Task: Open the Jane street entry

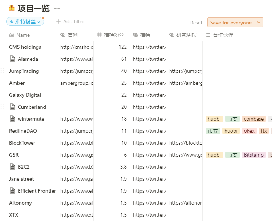Action: [21, 179]
